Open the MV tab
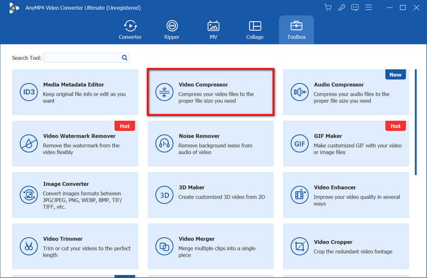427x278 pixels. coord(213,30)
